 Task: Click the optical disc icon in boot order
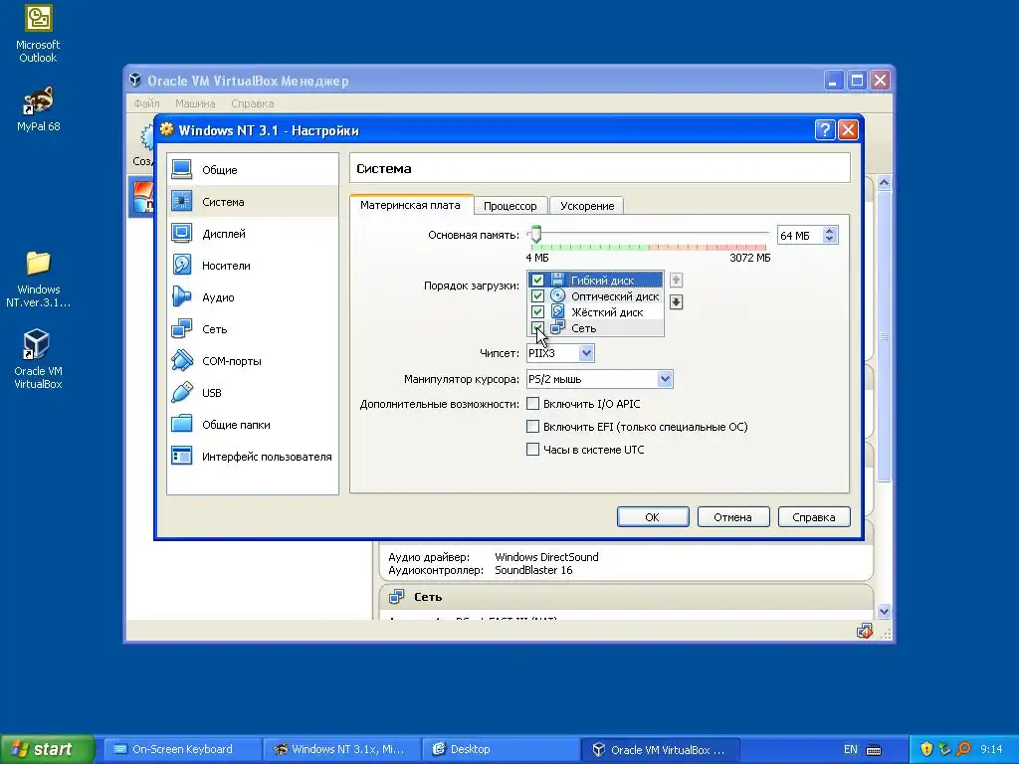click(557, 295)
